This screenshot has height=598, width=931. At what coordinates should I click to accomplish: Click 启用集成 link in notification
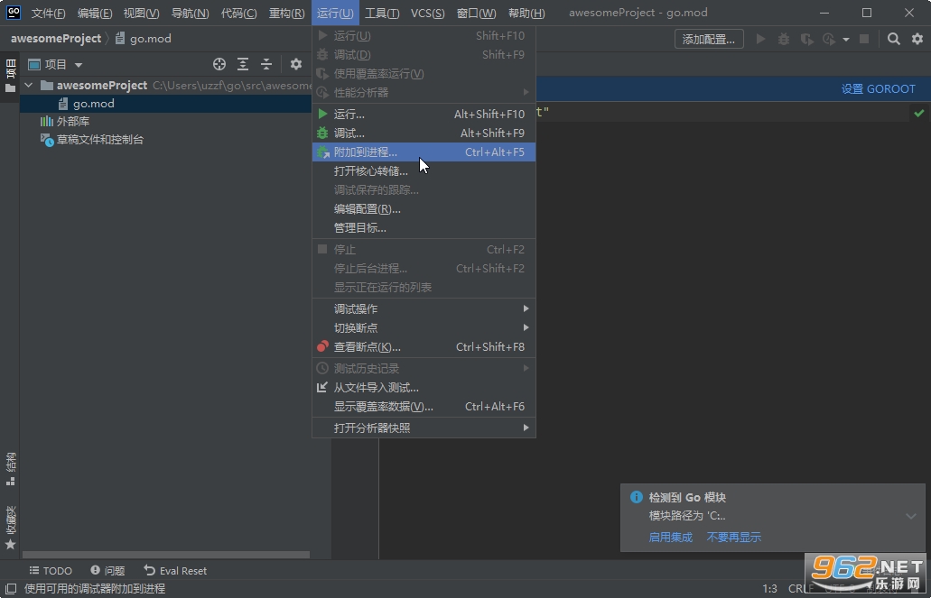[x=670, y=538]
